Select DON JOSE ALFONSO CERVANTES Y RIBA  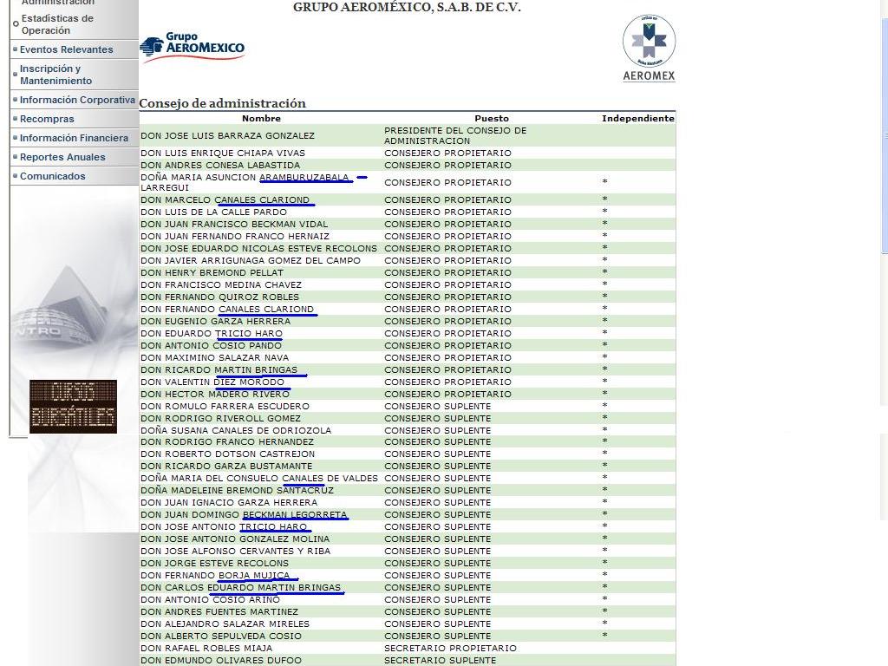236,551
